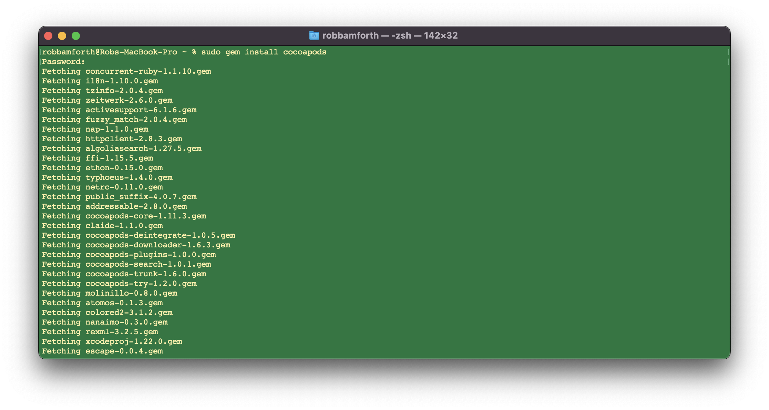Screen dimensions: 769x410
Task: Select the line 'Fetching i18n-1.10.0.gem'
Action: tap(100, 81)
